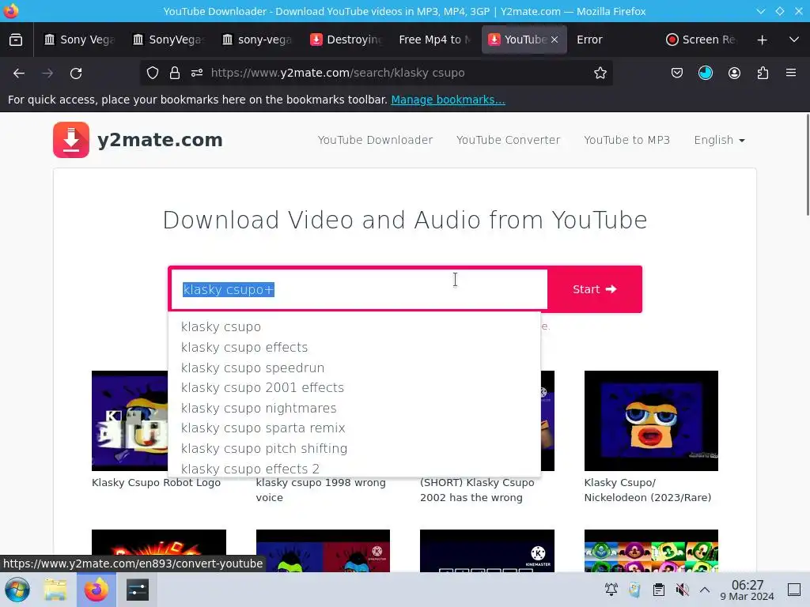Click 'klasky csupo 1998 wrong voice' title
This screenshot has width=810, height=607.
[321, 490]
